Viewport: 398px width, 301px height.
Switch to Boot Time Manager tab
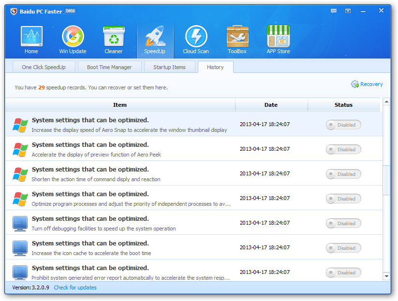[109, 67]
